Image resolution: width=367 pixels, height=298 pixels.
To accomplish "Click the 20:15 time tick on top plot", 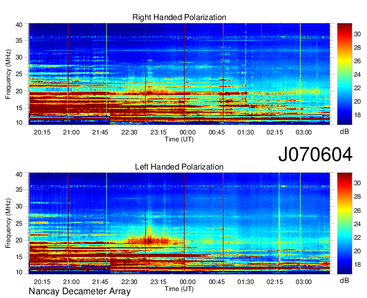I will point(42,132).
